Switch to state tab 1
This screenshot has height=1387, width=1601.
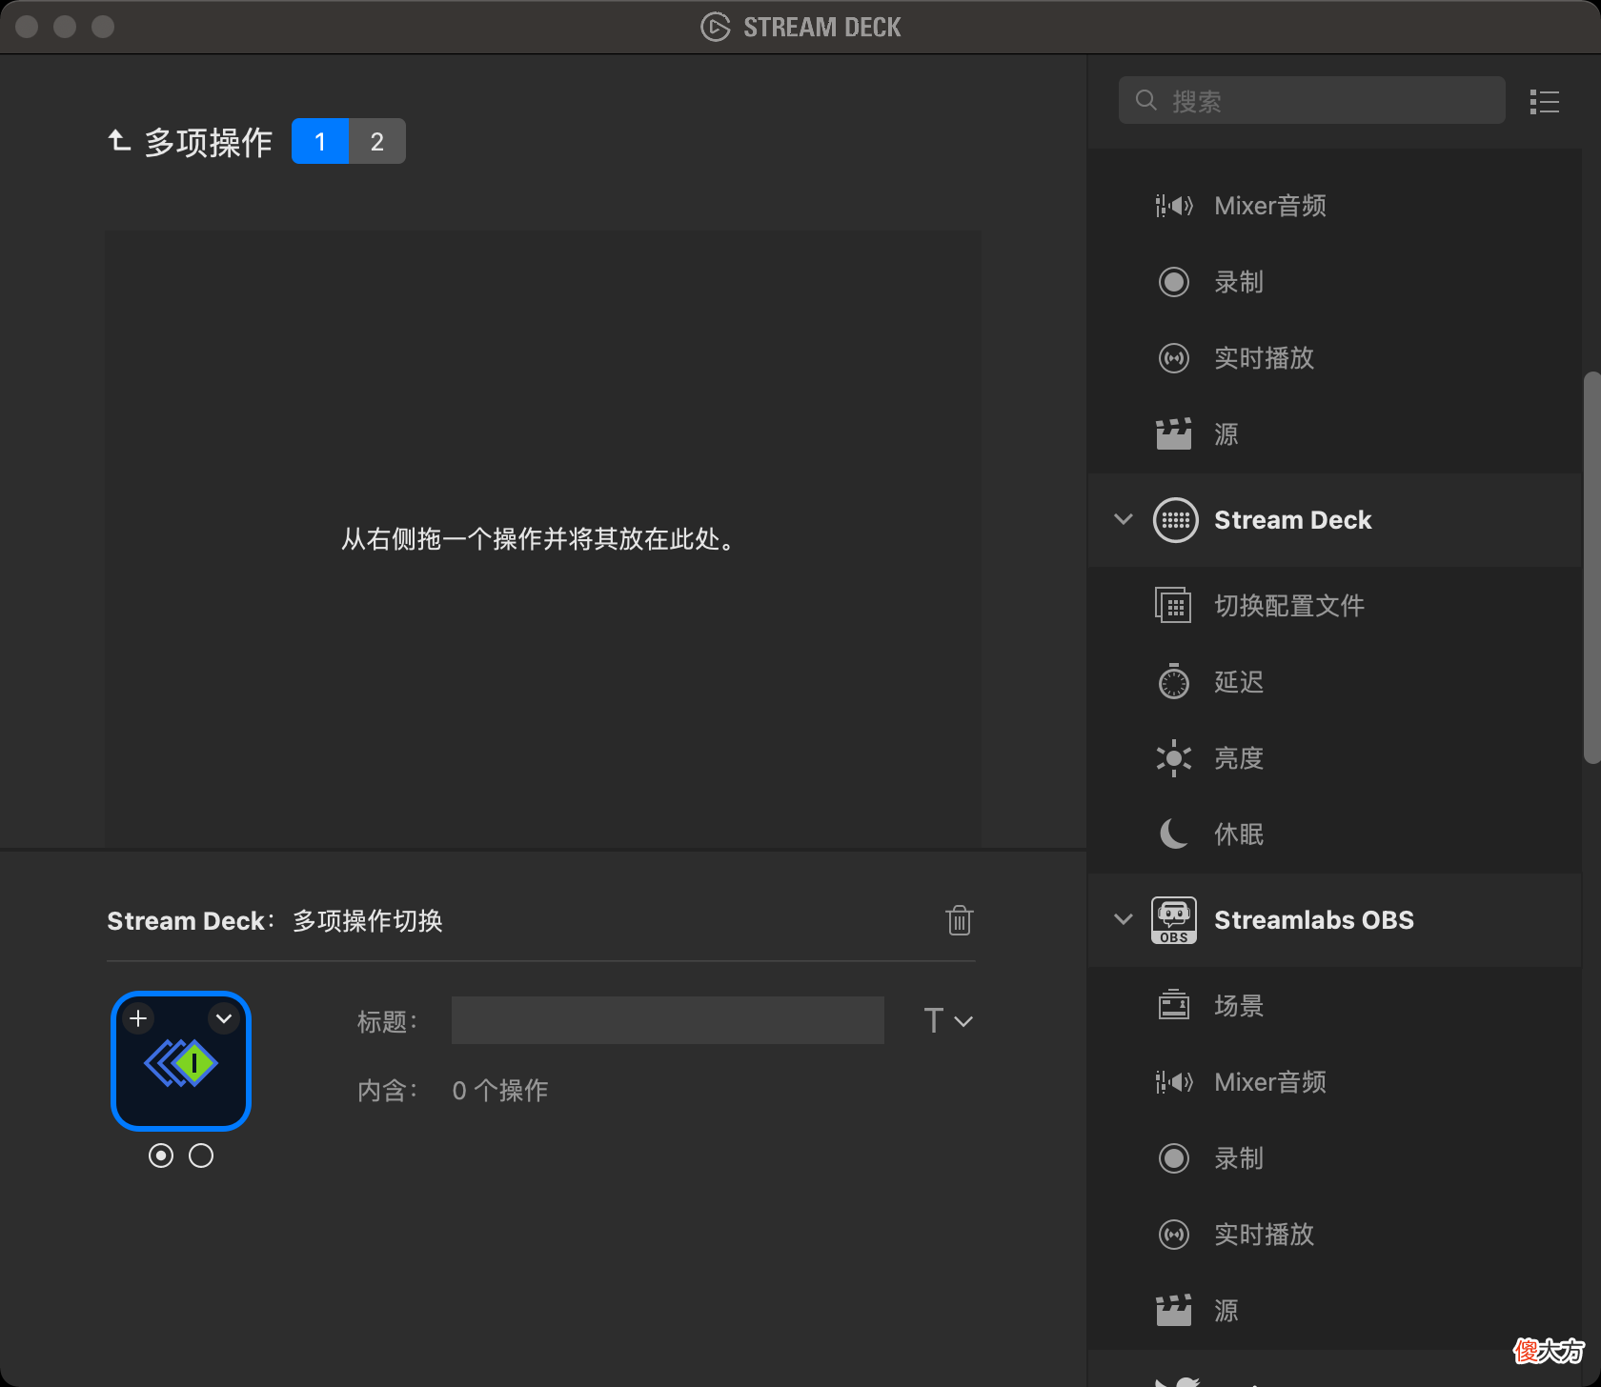(320, 141)
